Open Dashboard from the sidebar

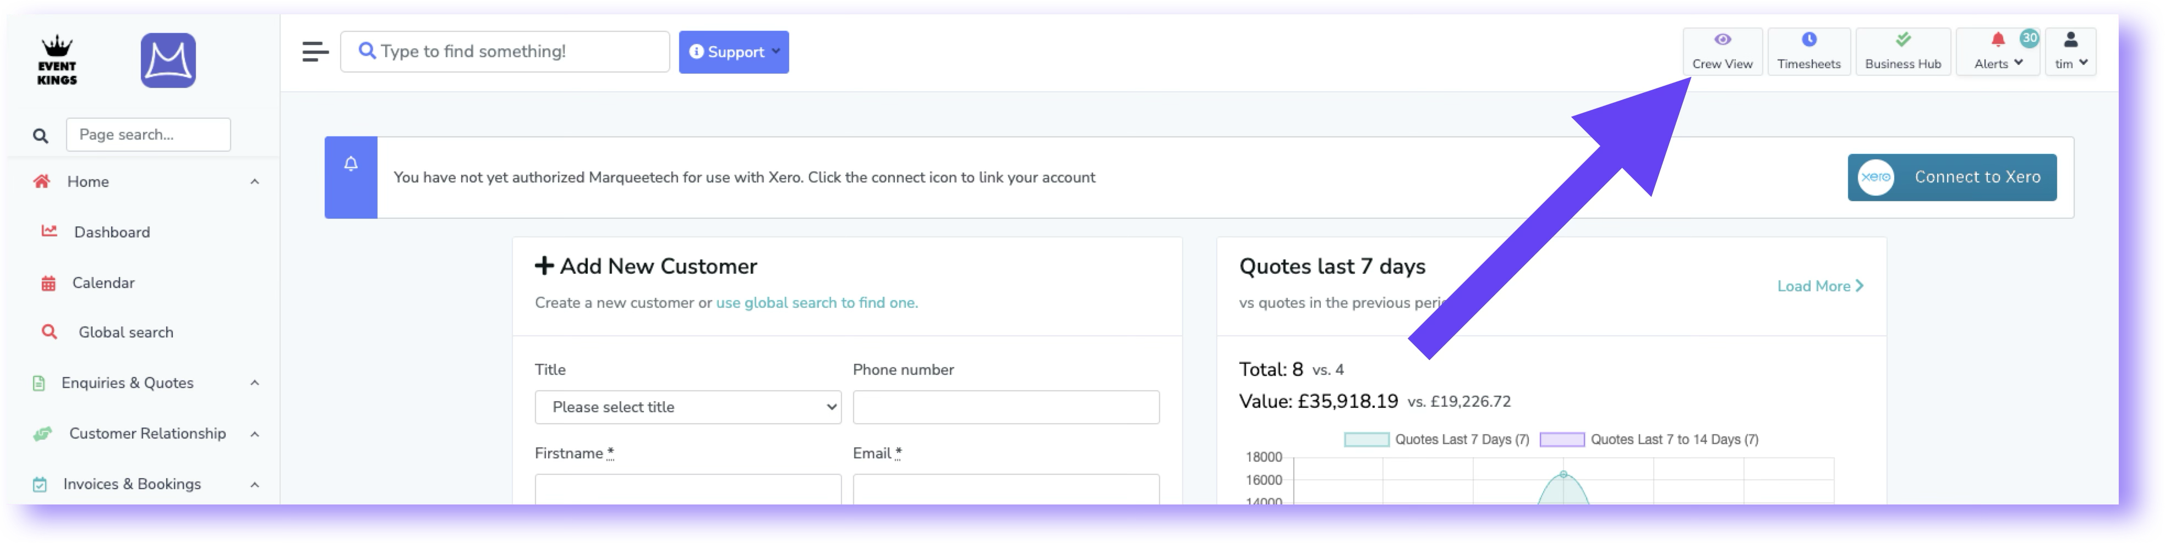pyautogui.click(x=112, y=232)
